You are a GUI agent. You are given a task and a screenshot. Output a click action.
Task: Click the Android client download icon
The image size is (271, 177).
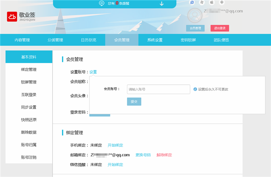coord(222,2)
